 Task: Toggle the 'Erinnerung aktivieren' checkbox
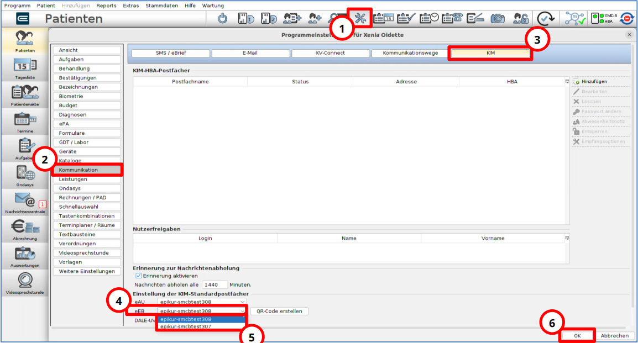tap(138, 276)
